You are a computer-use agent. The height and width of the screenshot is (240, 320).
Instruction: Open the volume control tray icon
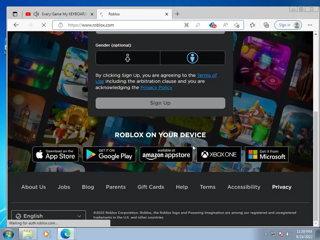288,234
